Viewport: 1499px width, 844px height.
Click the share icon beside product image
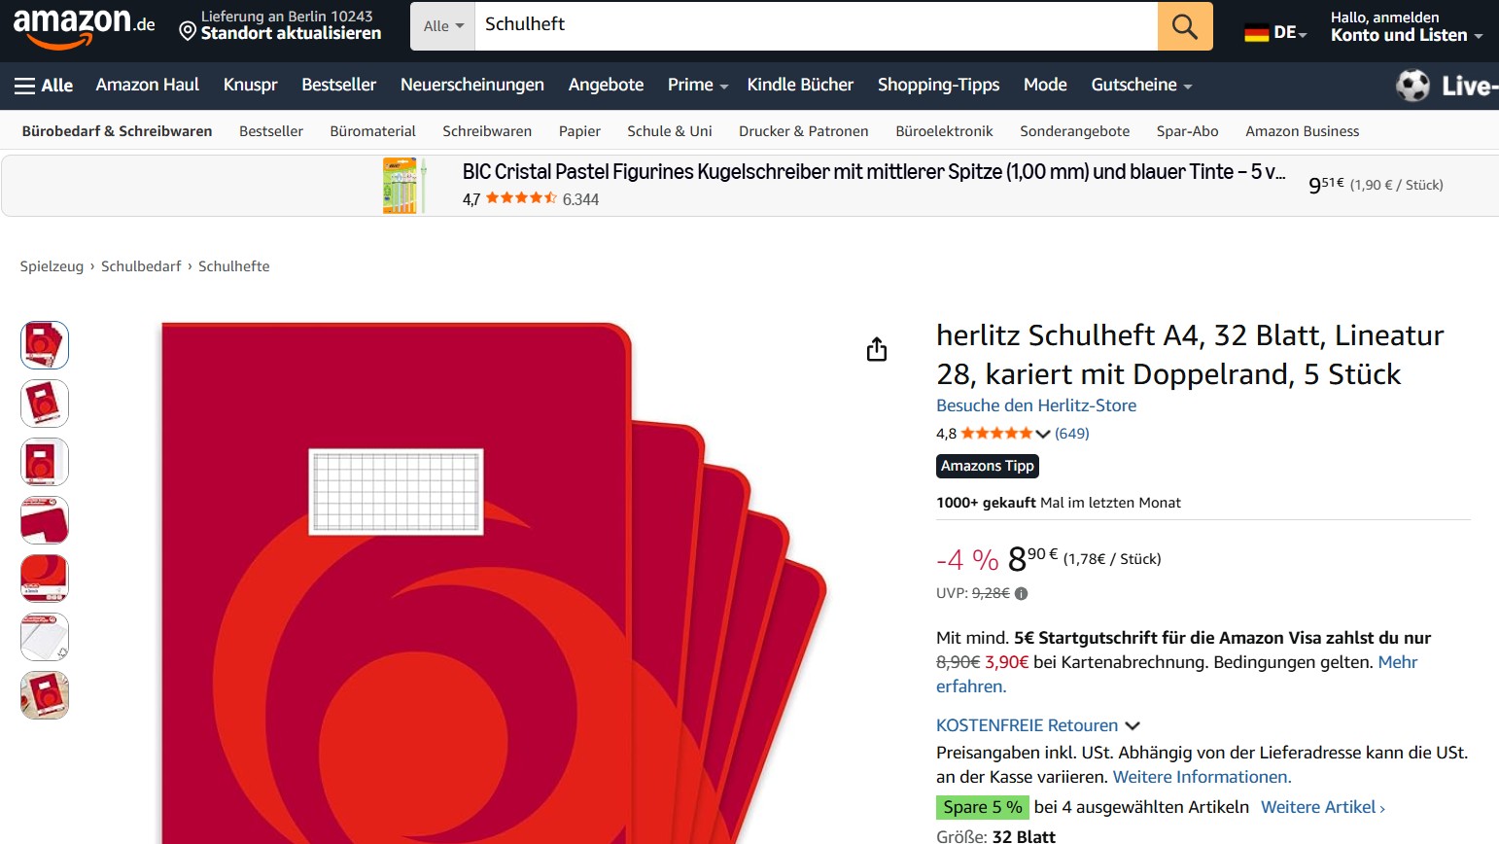pyautogui.click(x=877, y=349)
